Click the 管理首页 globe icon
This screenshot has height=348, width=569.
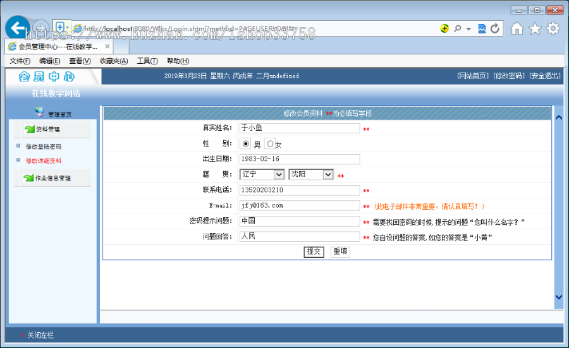[x=40, y=112]
